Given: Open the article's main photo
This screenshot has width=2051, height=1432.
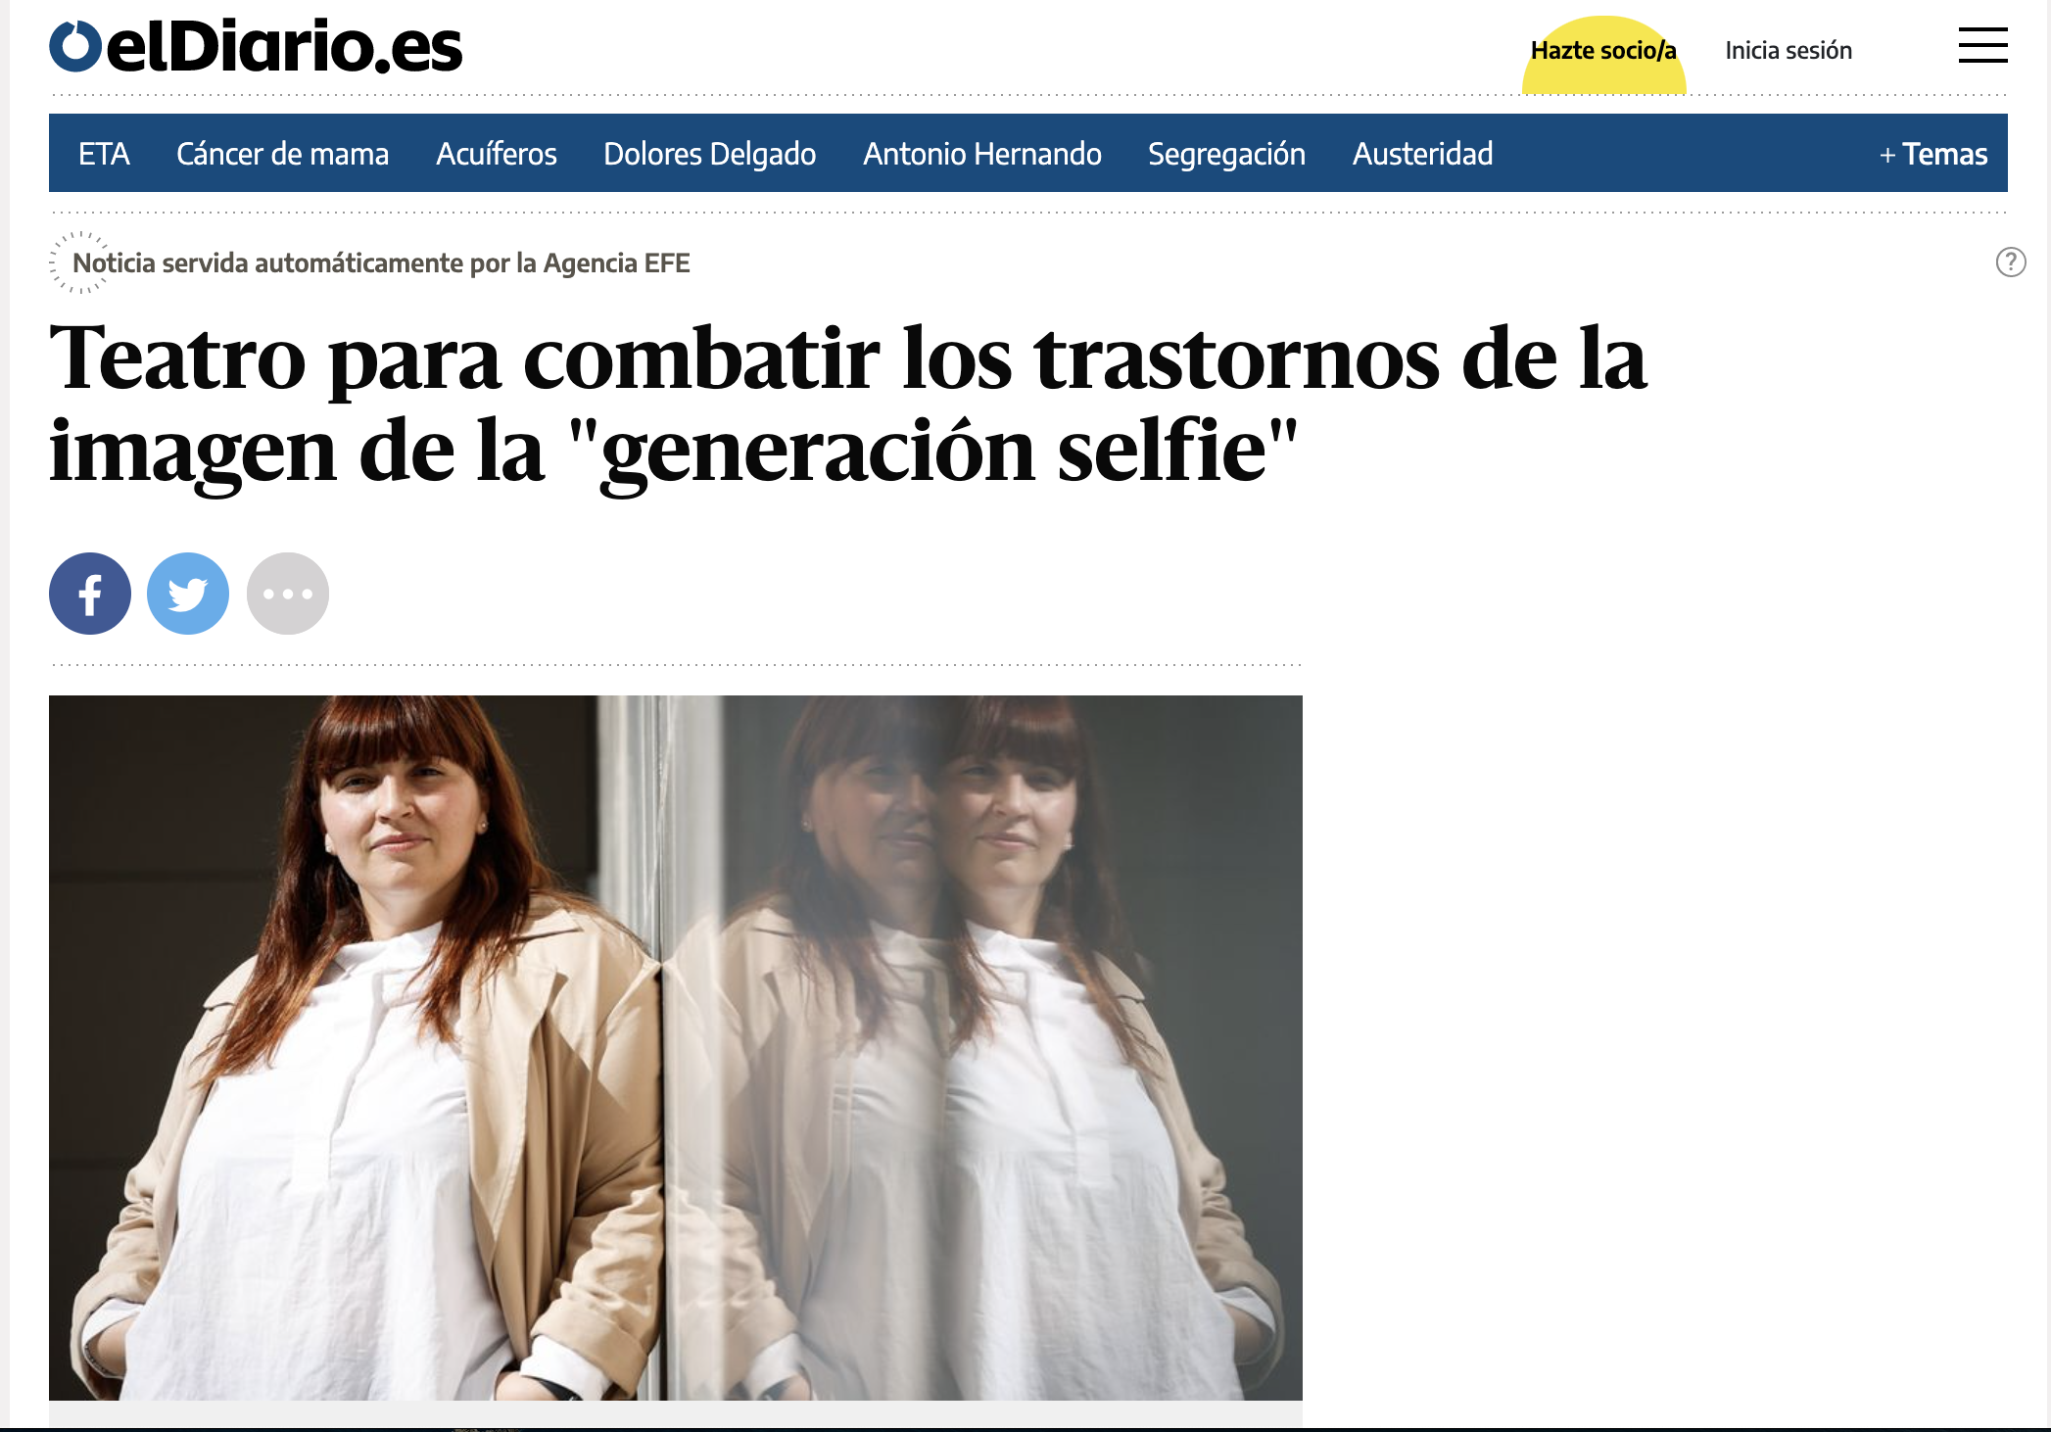Looking at the screenshot, I should click(676, 1047).
